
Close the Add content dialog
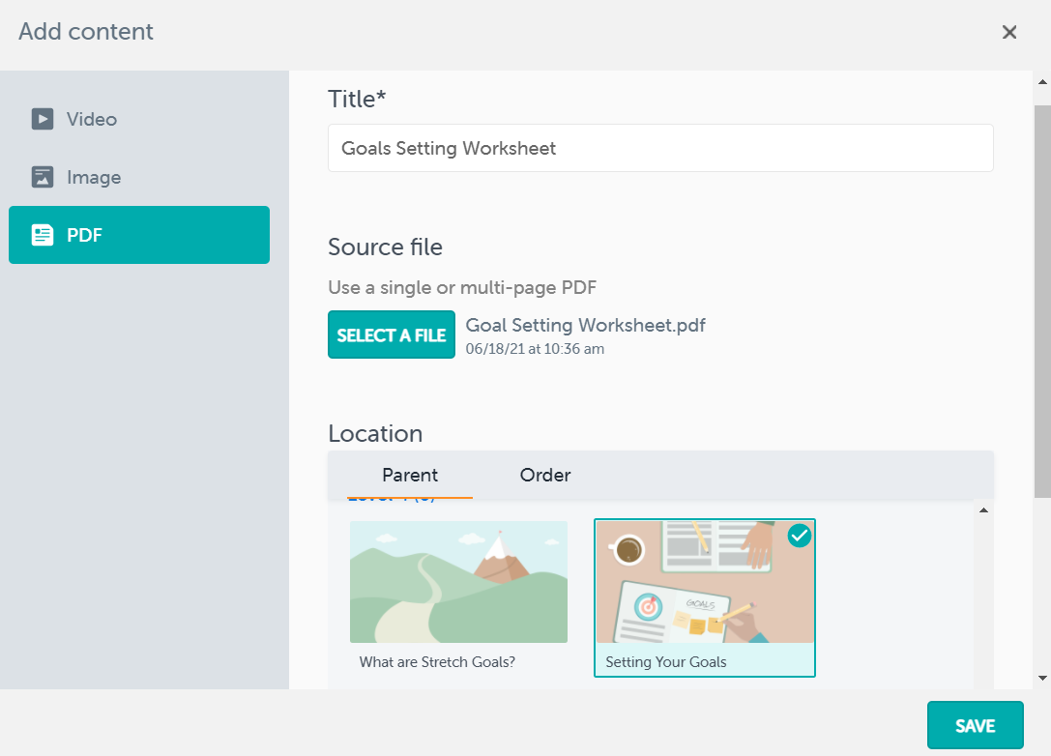point(1009,32)
